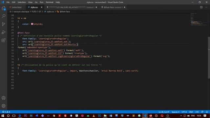The height and width of the screenshot is (118, 210).
Task: Open the Run menu
Action: 42,2
